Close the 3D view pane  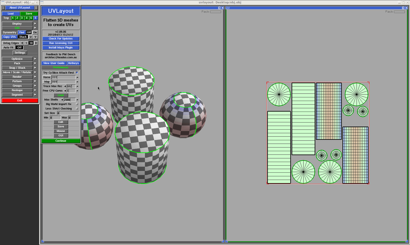tap(222, 8)
